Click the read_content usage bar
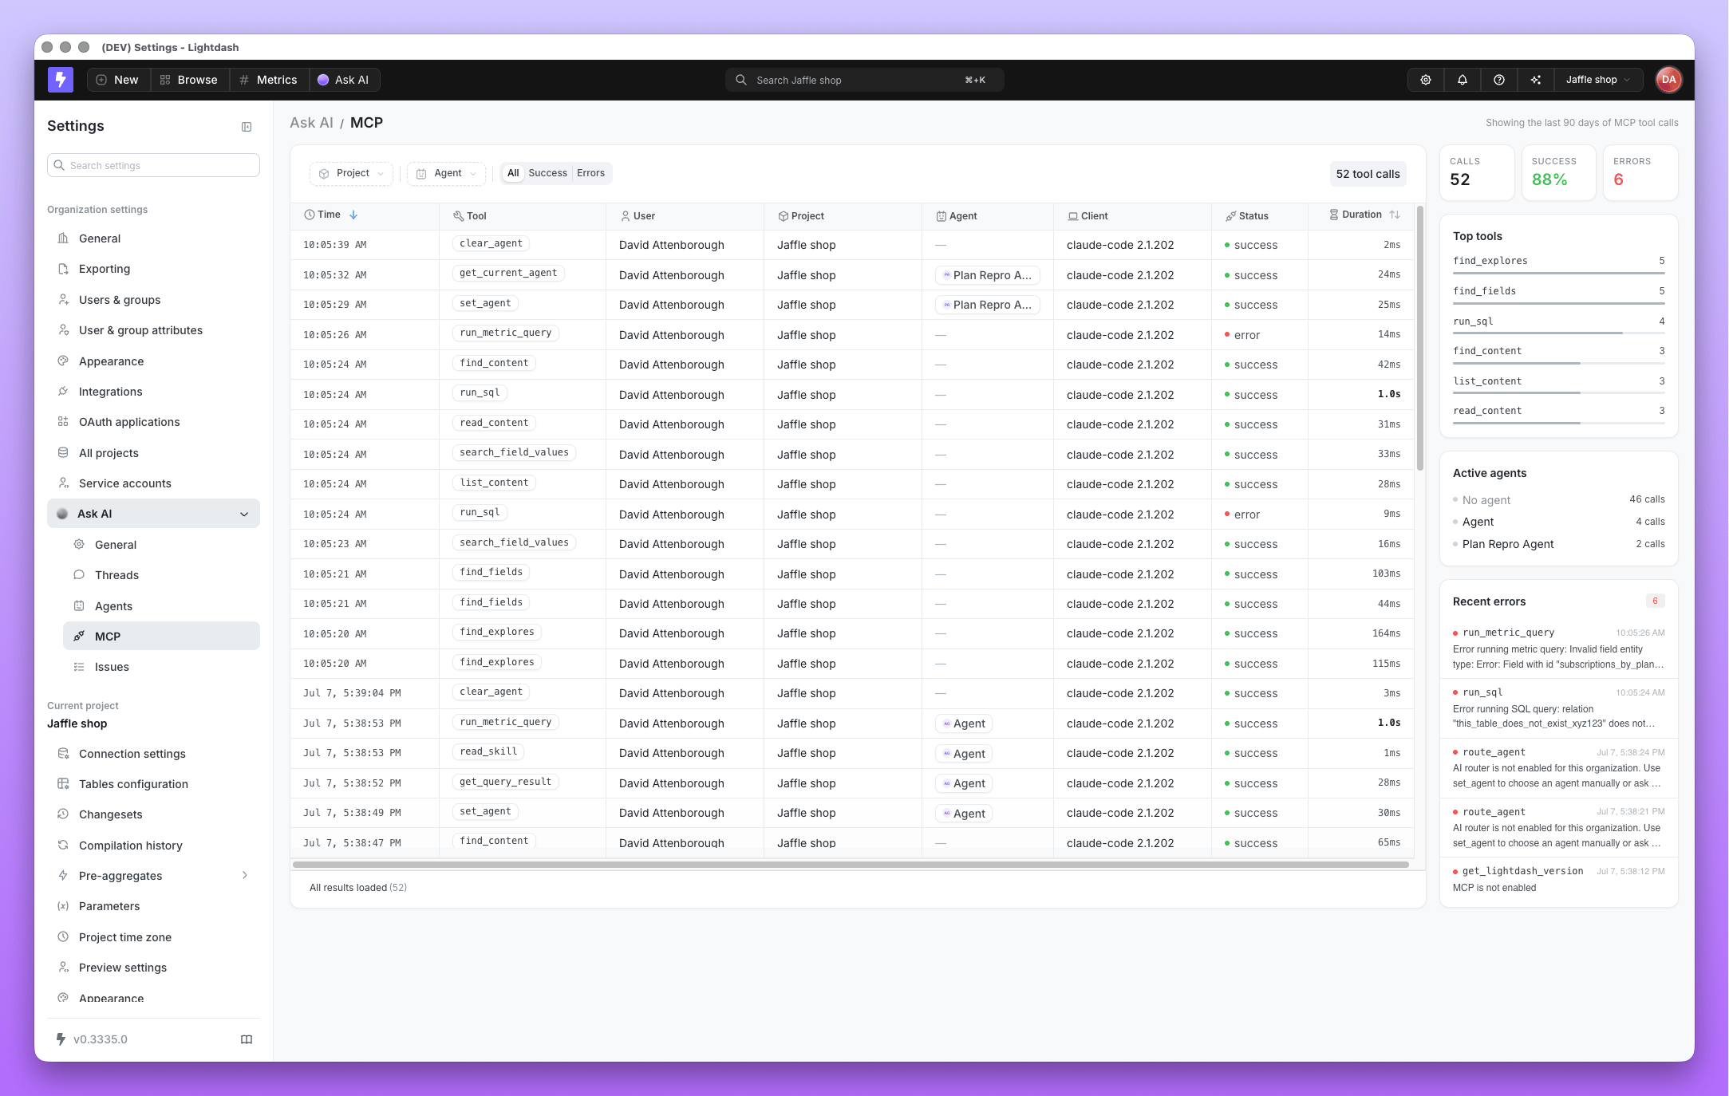 tap(1558, 423)
